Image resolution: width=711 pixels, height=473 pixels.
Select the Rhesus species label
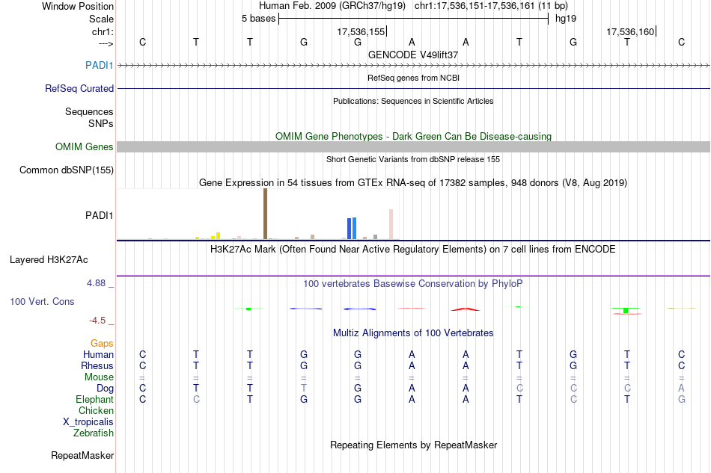pos(97,365)
